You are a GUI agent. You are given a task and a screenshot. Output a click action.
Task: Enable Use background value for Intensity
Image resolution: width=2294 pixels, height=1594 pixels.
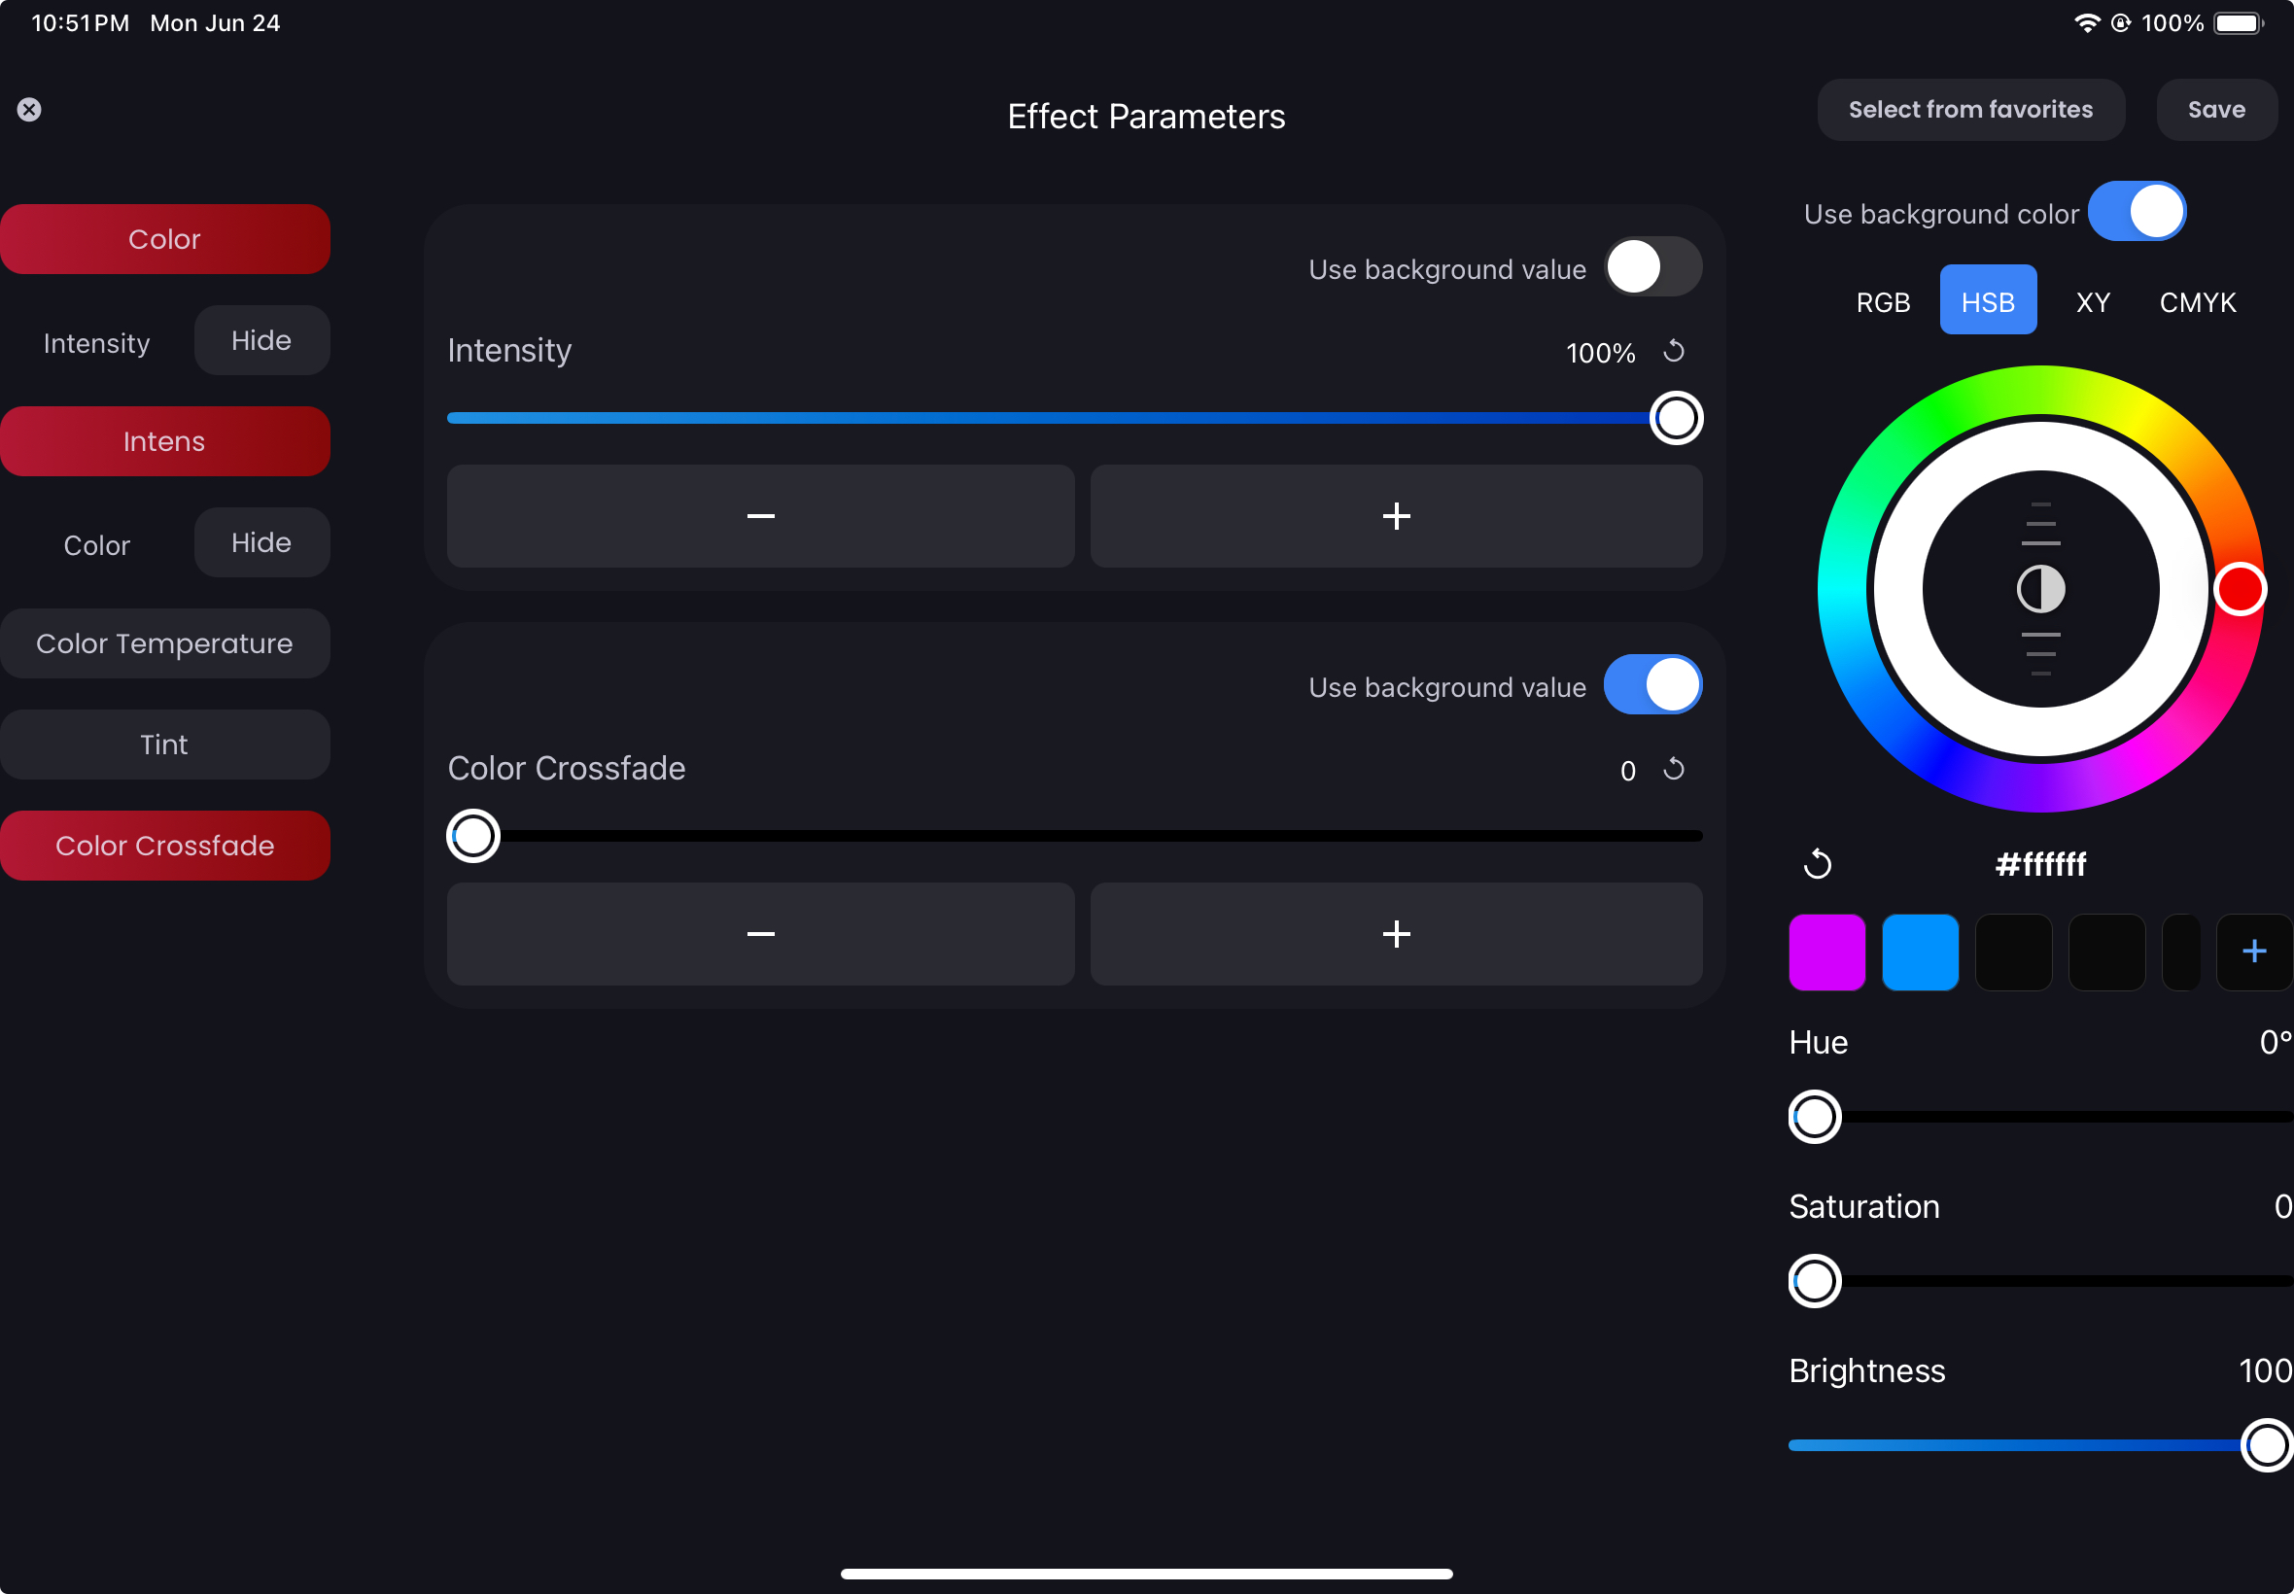[x=1651, y=267]
